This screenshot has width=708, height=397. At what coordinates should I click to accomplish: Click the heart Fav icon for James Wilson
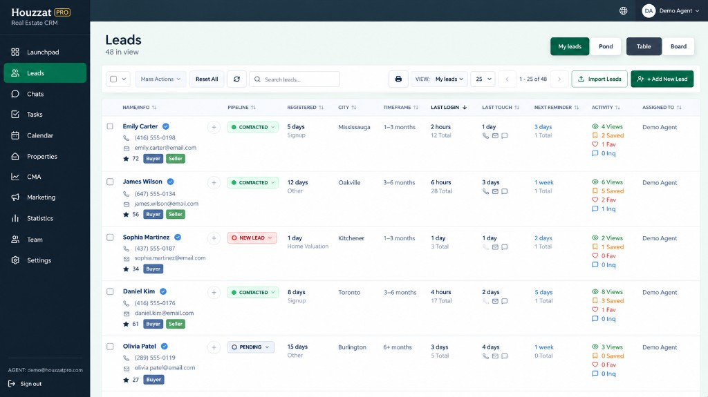pos(595,200)
